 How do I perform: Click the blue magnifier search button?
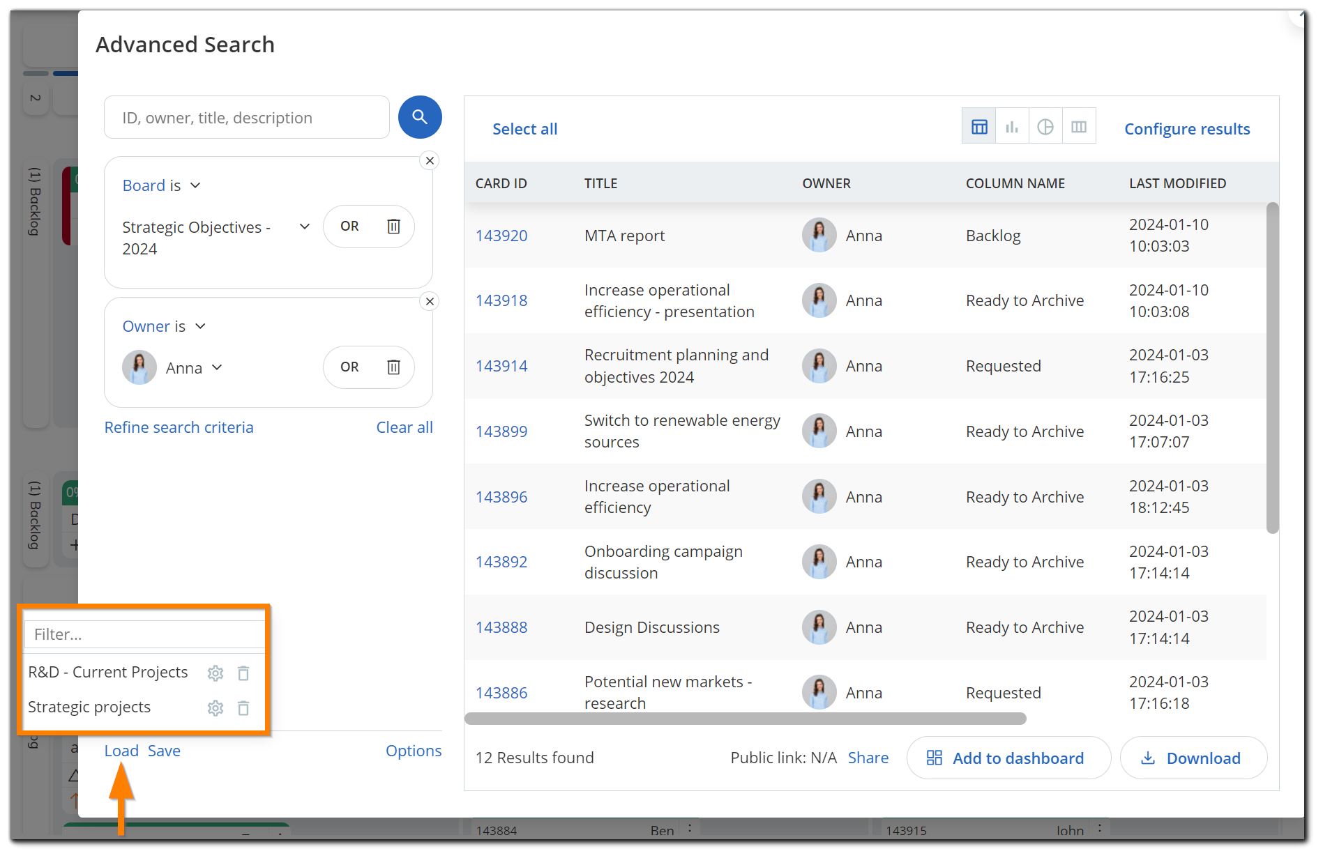click(x=419, y=117)
